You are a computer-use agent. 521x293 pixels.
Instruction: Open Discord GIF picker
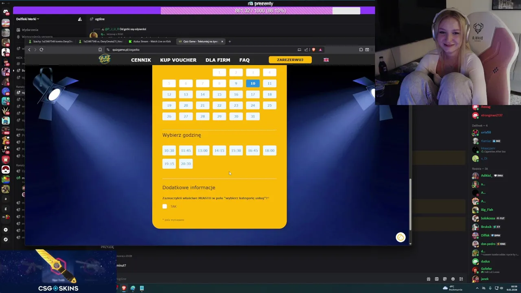pyautogui.click(x=437, y=279)
